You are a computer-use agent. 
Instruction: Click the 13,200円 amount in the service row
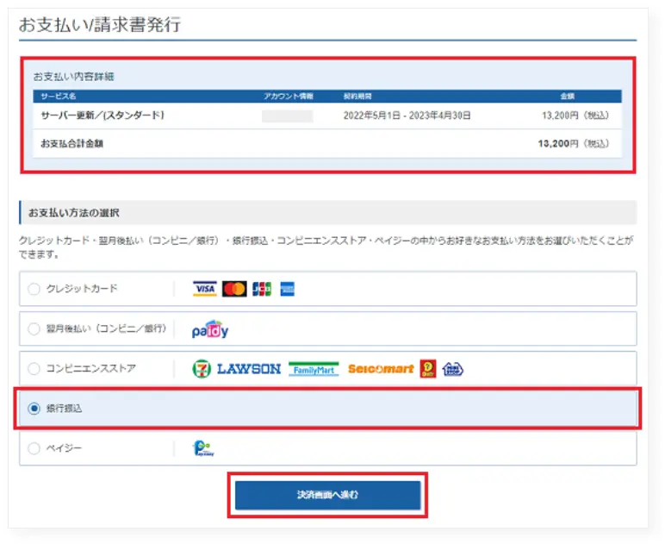click(x=575, y=116)
